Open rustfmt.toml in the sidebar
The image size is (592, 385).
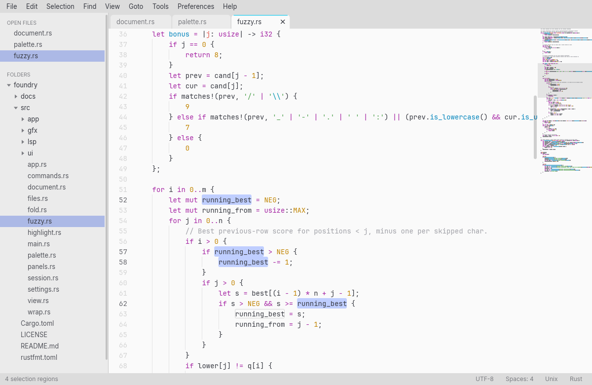click(x=52, y=357)
